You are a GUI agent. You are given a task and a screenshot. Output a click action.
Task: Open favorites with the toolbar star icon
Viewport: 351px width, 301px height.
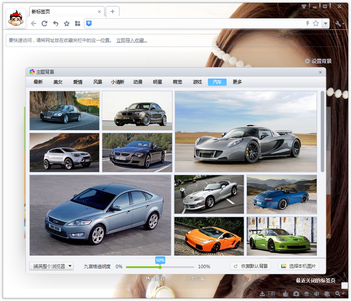coord(66,24)
